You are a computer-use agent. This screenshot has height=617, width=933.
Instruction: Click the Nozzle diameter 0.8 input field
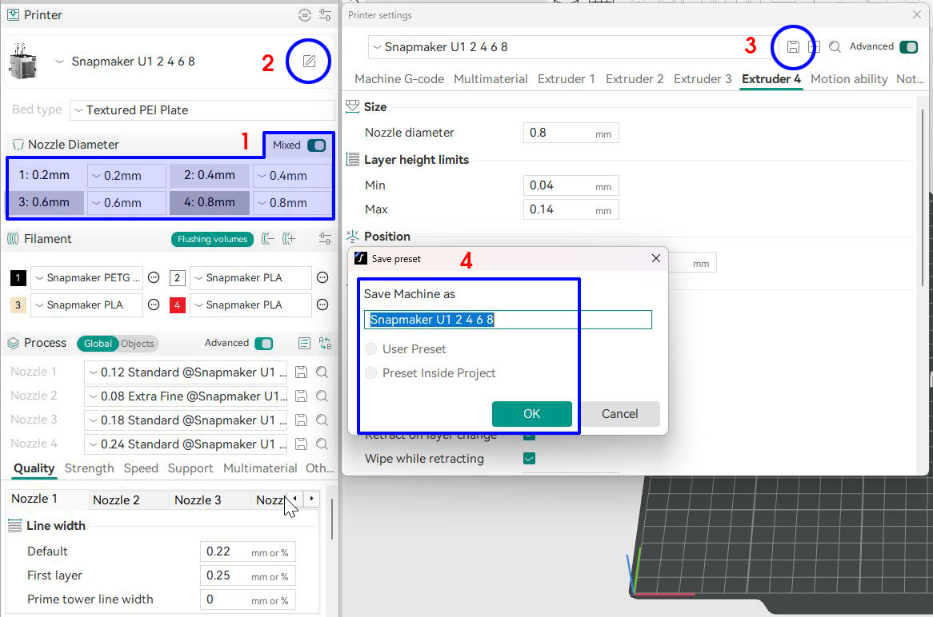[571, 133]
